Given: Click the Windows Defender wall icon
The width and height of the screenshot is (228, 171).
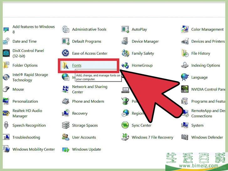Looking at the screenshot, I should click(185, 137).
